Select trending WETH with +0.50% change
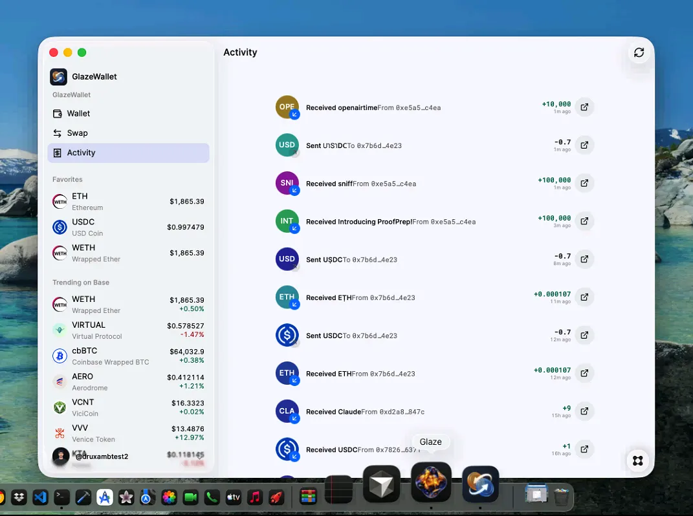The width and height of the screenshot is (693, 516). tap(128, 305)
